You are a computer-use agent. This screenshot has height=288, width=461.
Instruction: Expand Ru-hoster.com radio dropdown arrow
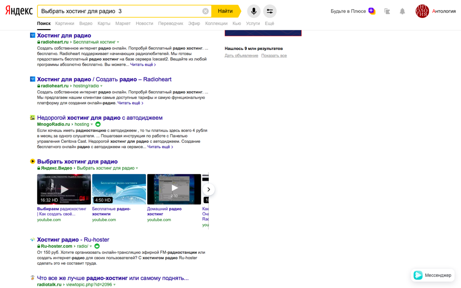[x=91, y=246]
